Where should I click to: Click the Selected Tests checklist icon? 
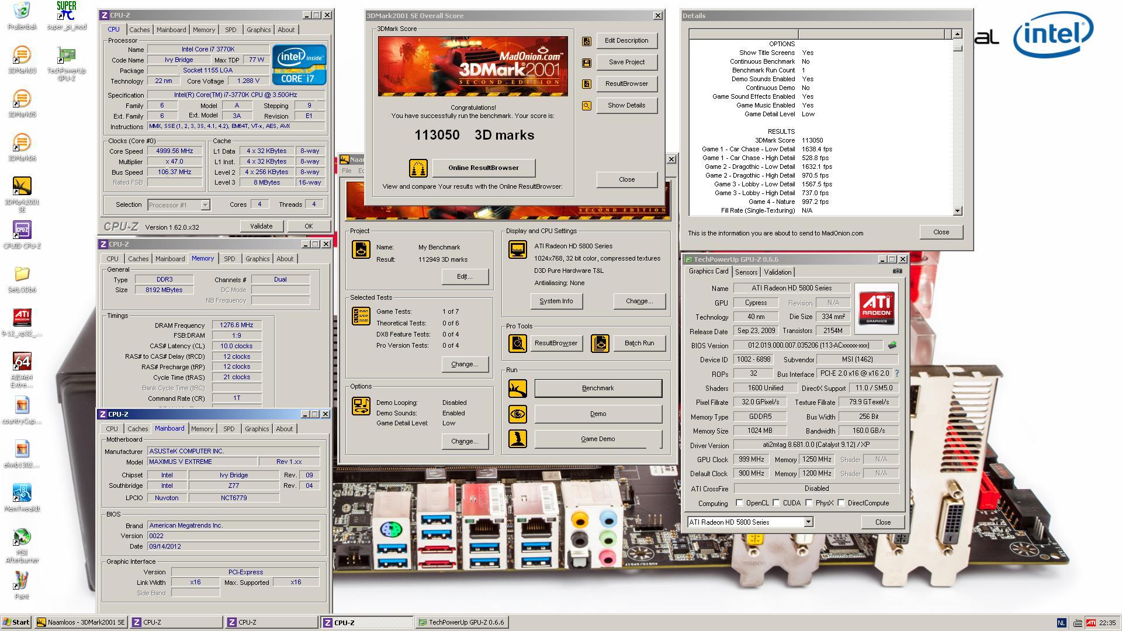[361, 316]
